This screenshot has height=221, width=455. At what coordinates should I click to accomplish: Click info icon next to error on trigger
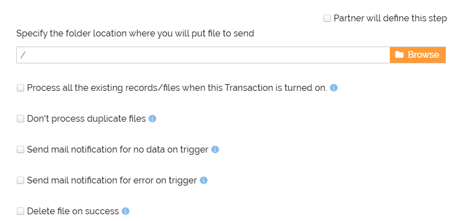(204, 181)
